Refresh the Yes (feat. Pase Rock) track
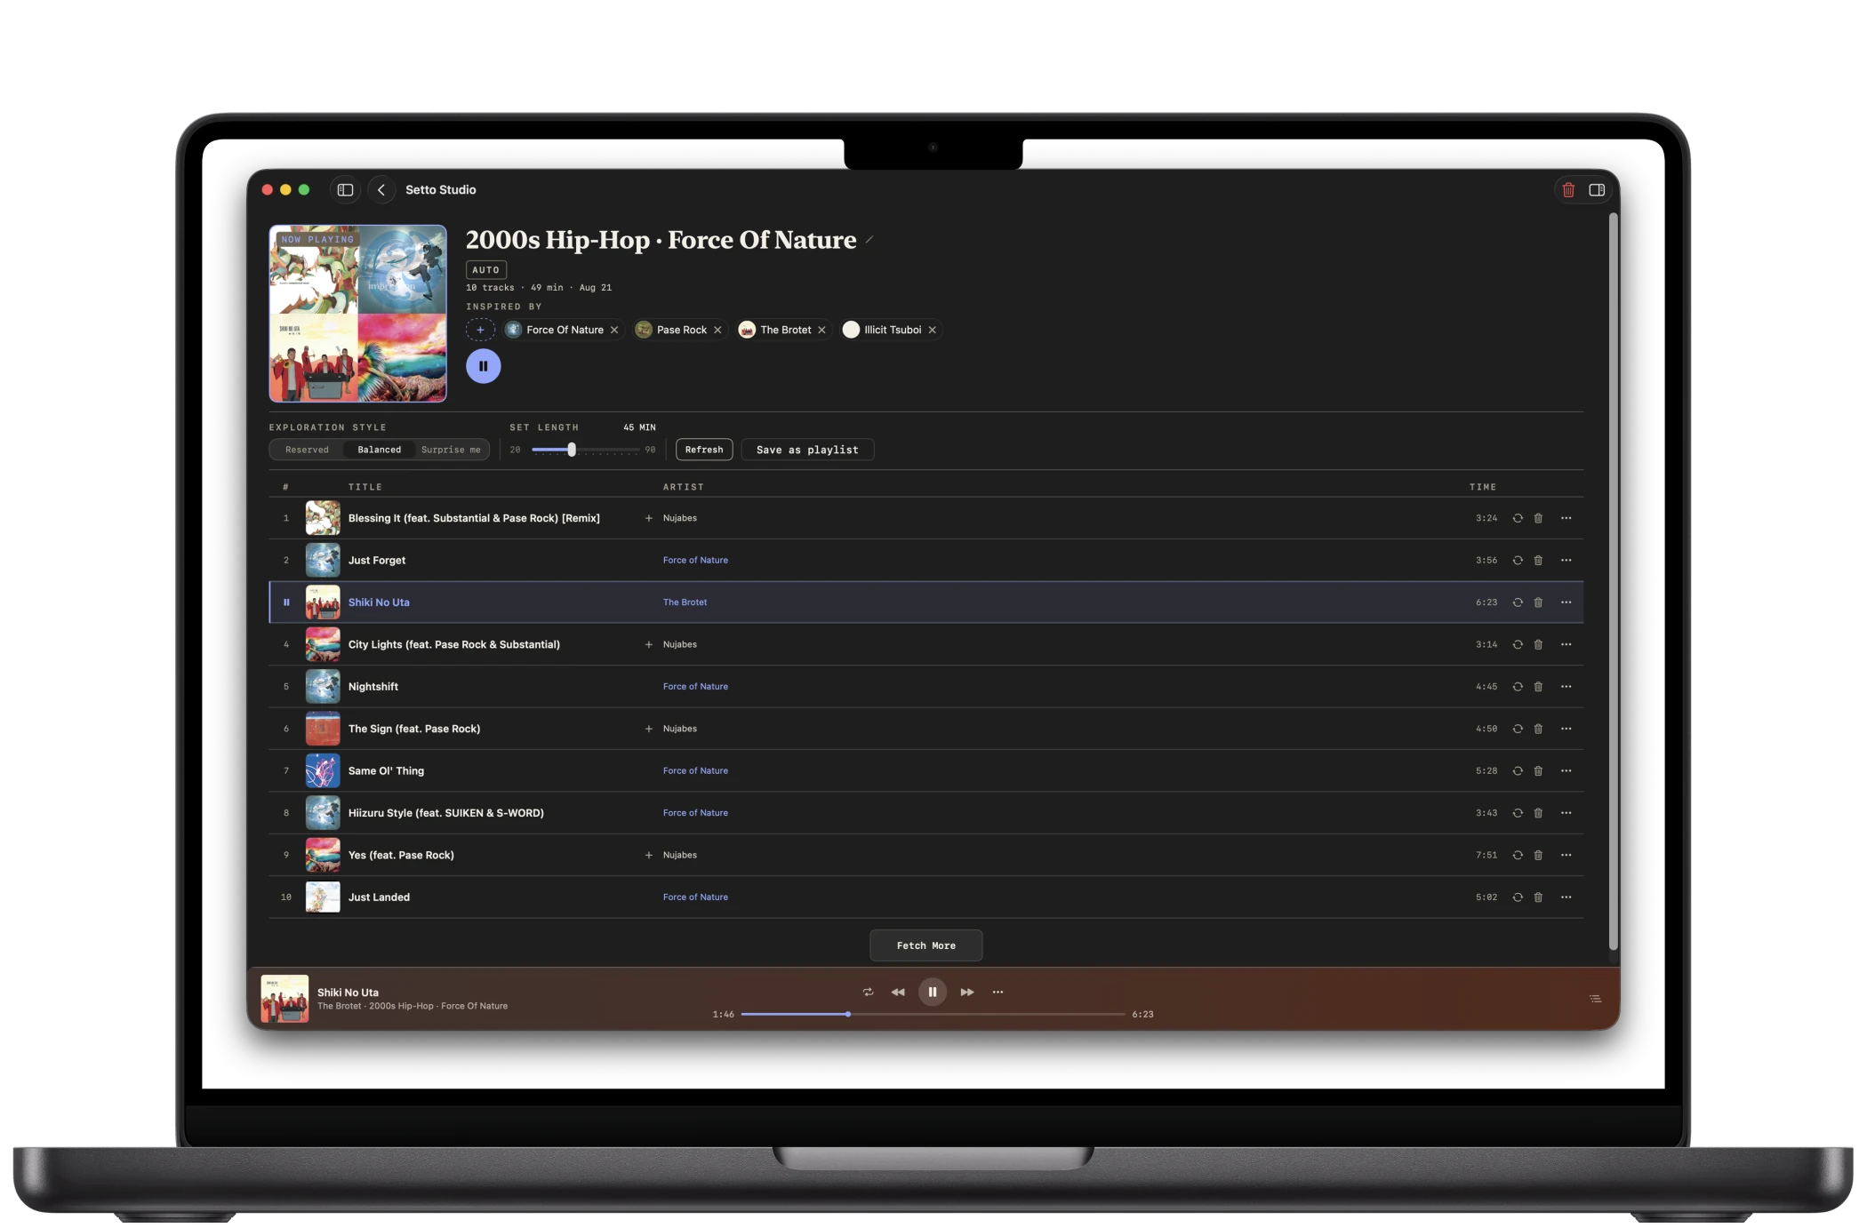The width and height of the screenshot is (1867, 1228). (1518, 855)
